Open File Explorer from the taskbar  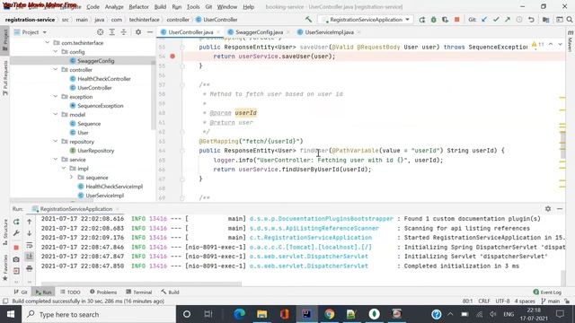pyautogui.click(x=261, y=314)
